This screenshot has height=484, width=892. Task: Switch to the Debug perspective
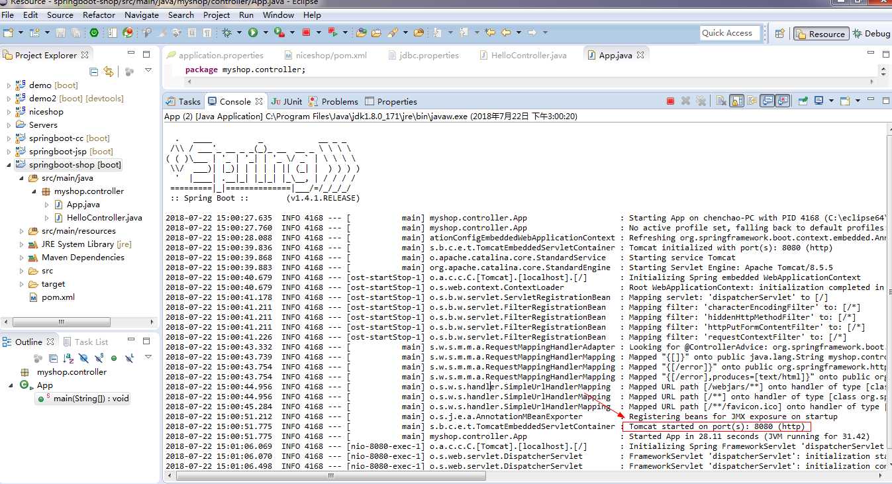[871, 34]
